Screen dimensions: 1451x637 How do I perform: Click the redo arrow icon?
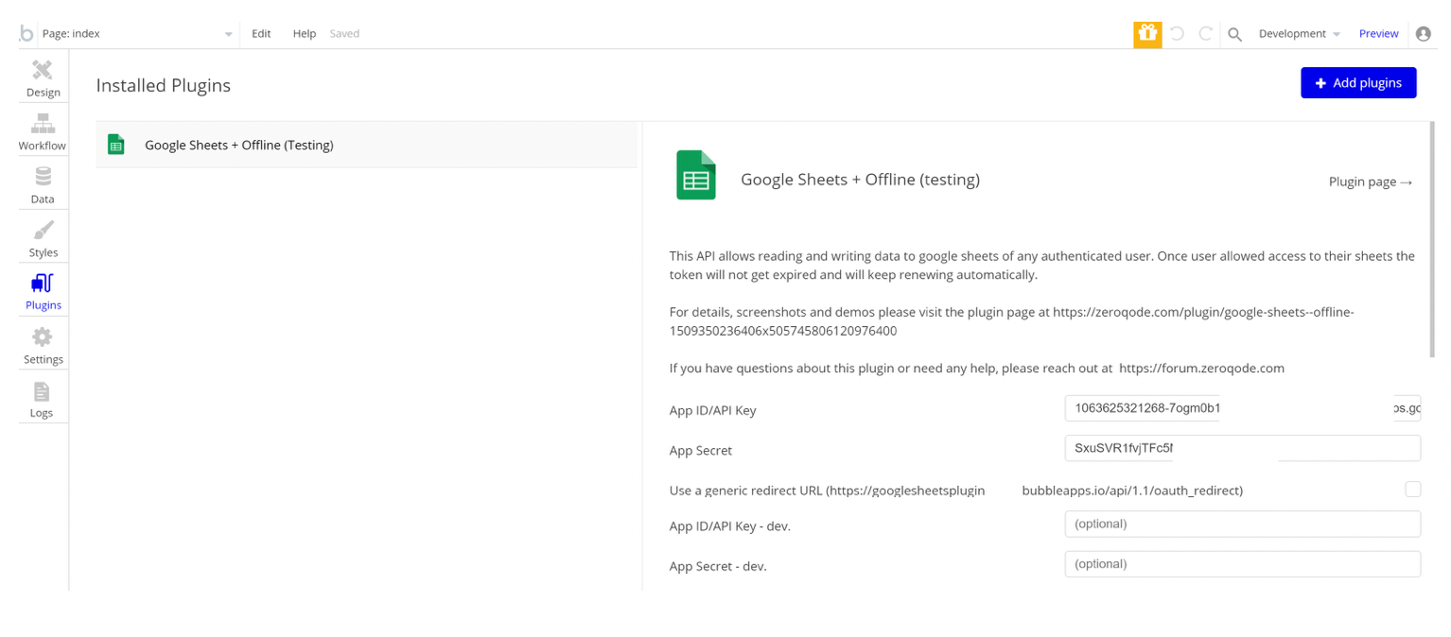[x=1206, y=33]
